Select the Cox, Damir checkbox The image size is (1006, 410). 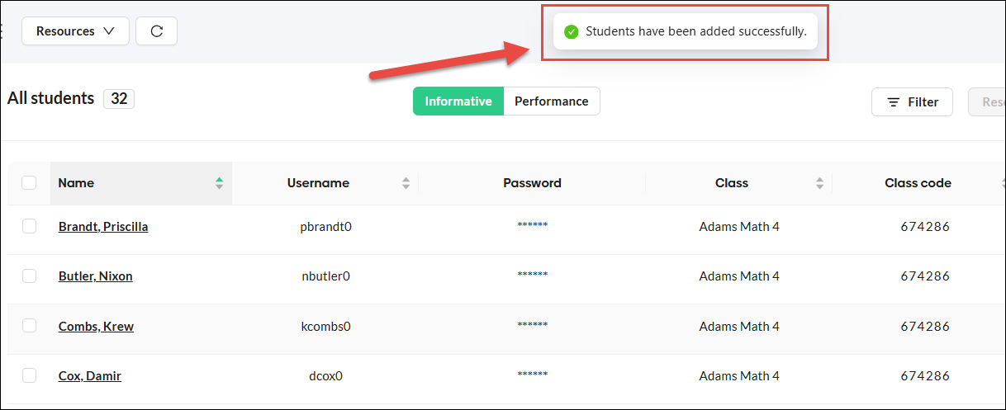(29, 375)
